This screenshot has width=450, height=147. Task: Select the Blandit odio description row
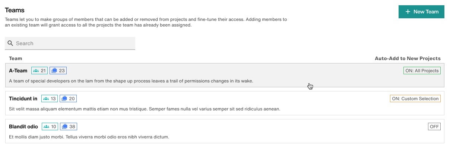(89, 137)
